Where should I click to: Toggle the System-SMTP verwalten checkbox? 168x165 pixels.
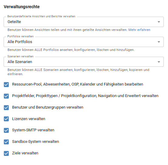tap(6, 130)
